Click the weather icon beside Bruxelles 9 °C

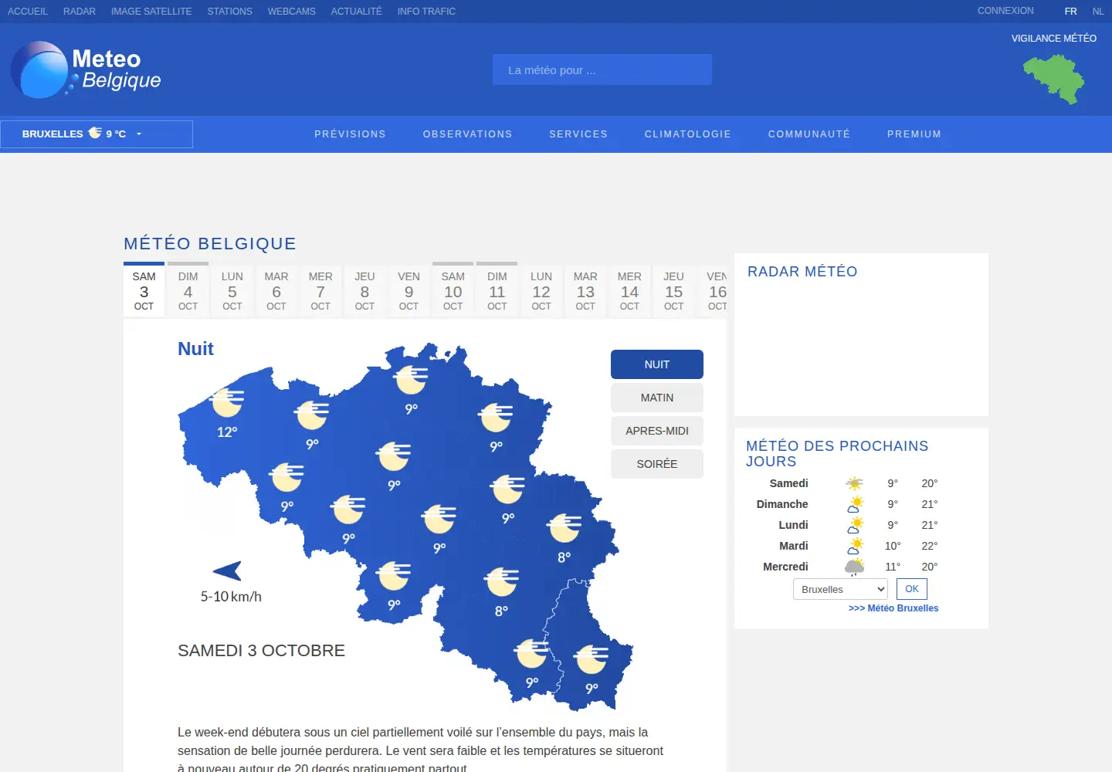tap(95, 133)
